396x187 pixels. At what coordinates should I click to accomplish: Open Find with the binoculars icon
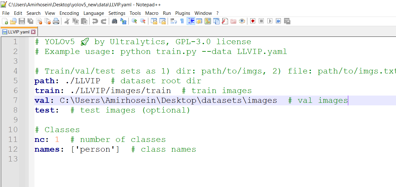click(114, 21)
